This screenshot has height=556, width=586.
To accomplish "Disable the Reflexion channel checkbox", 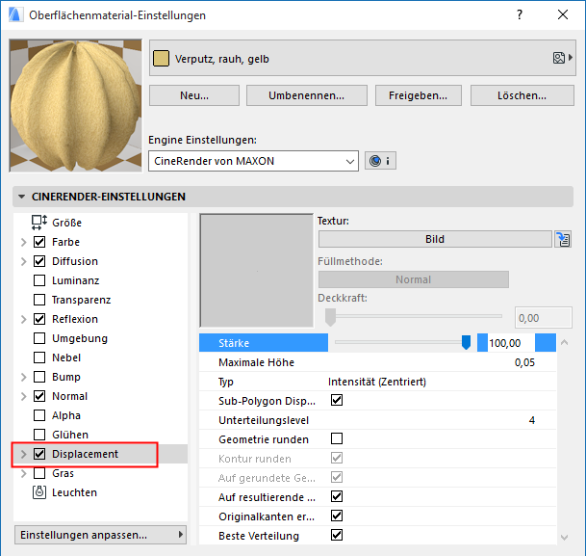I will [39, 319].
